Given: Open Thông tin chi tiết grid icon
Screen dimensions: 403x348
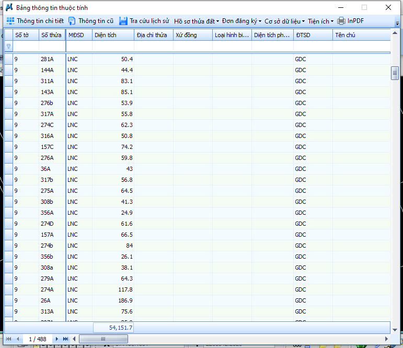Looking at the screenshot, I should click(10, 21).
